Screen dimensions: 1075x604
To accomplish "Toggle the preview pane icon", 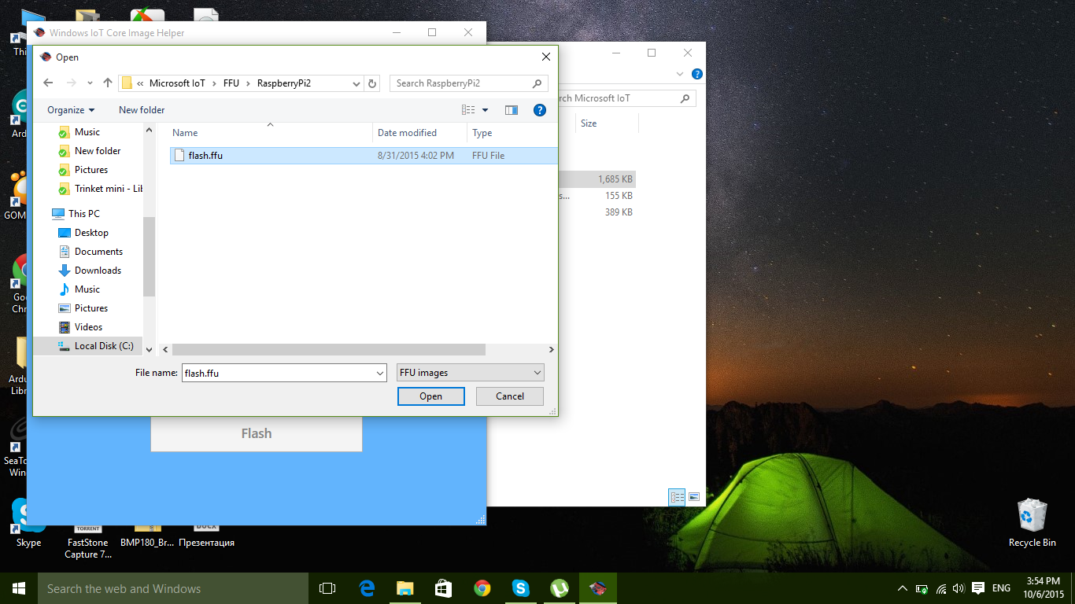I will [512, 110].
